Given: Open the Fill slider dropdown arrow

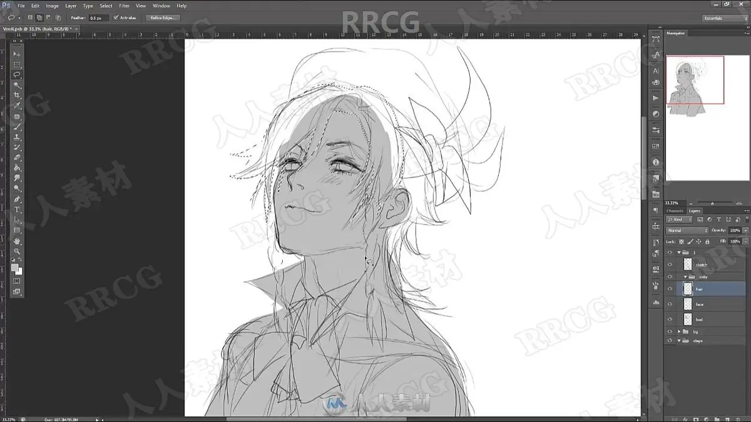Looking at the screenshot, I should click(x=745, y=241).
